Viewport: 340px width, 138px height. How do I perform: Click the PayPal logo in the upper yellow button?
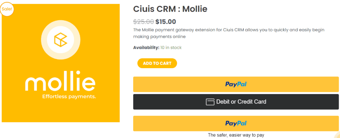(236, 84)
